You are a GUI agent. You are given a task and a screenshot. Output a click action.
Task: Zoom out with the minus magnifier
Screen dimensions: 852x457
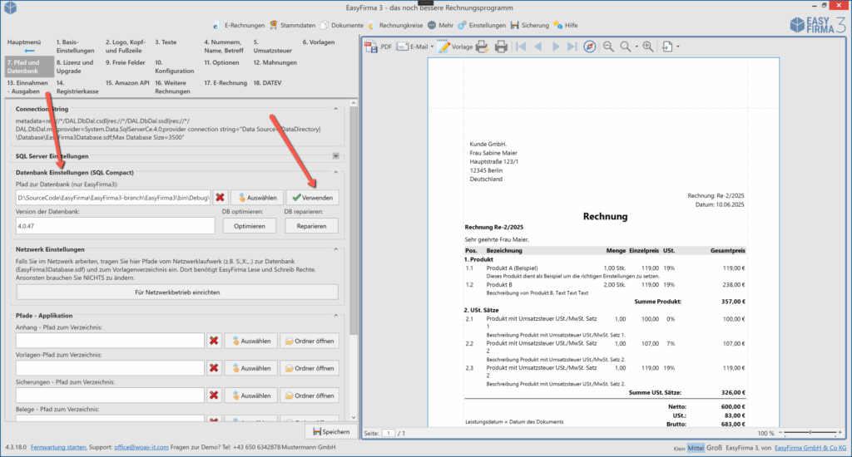608,47
